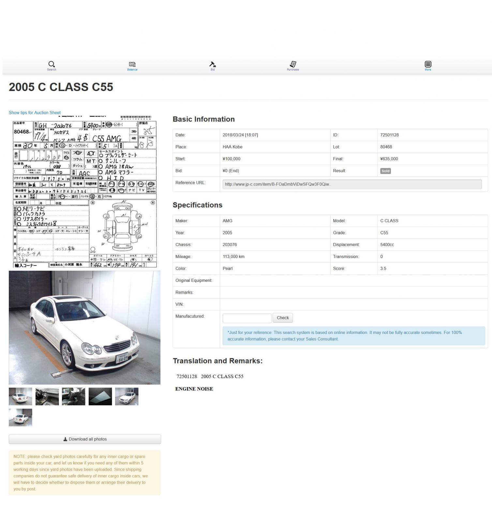Select the sunroof thumbnail
The image size is (492, 522).
[x=100, y=396]
